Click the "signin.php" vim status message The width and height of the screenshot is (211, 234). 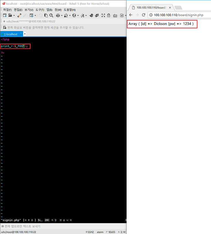point(36,220)
